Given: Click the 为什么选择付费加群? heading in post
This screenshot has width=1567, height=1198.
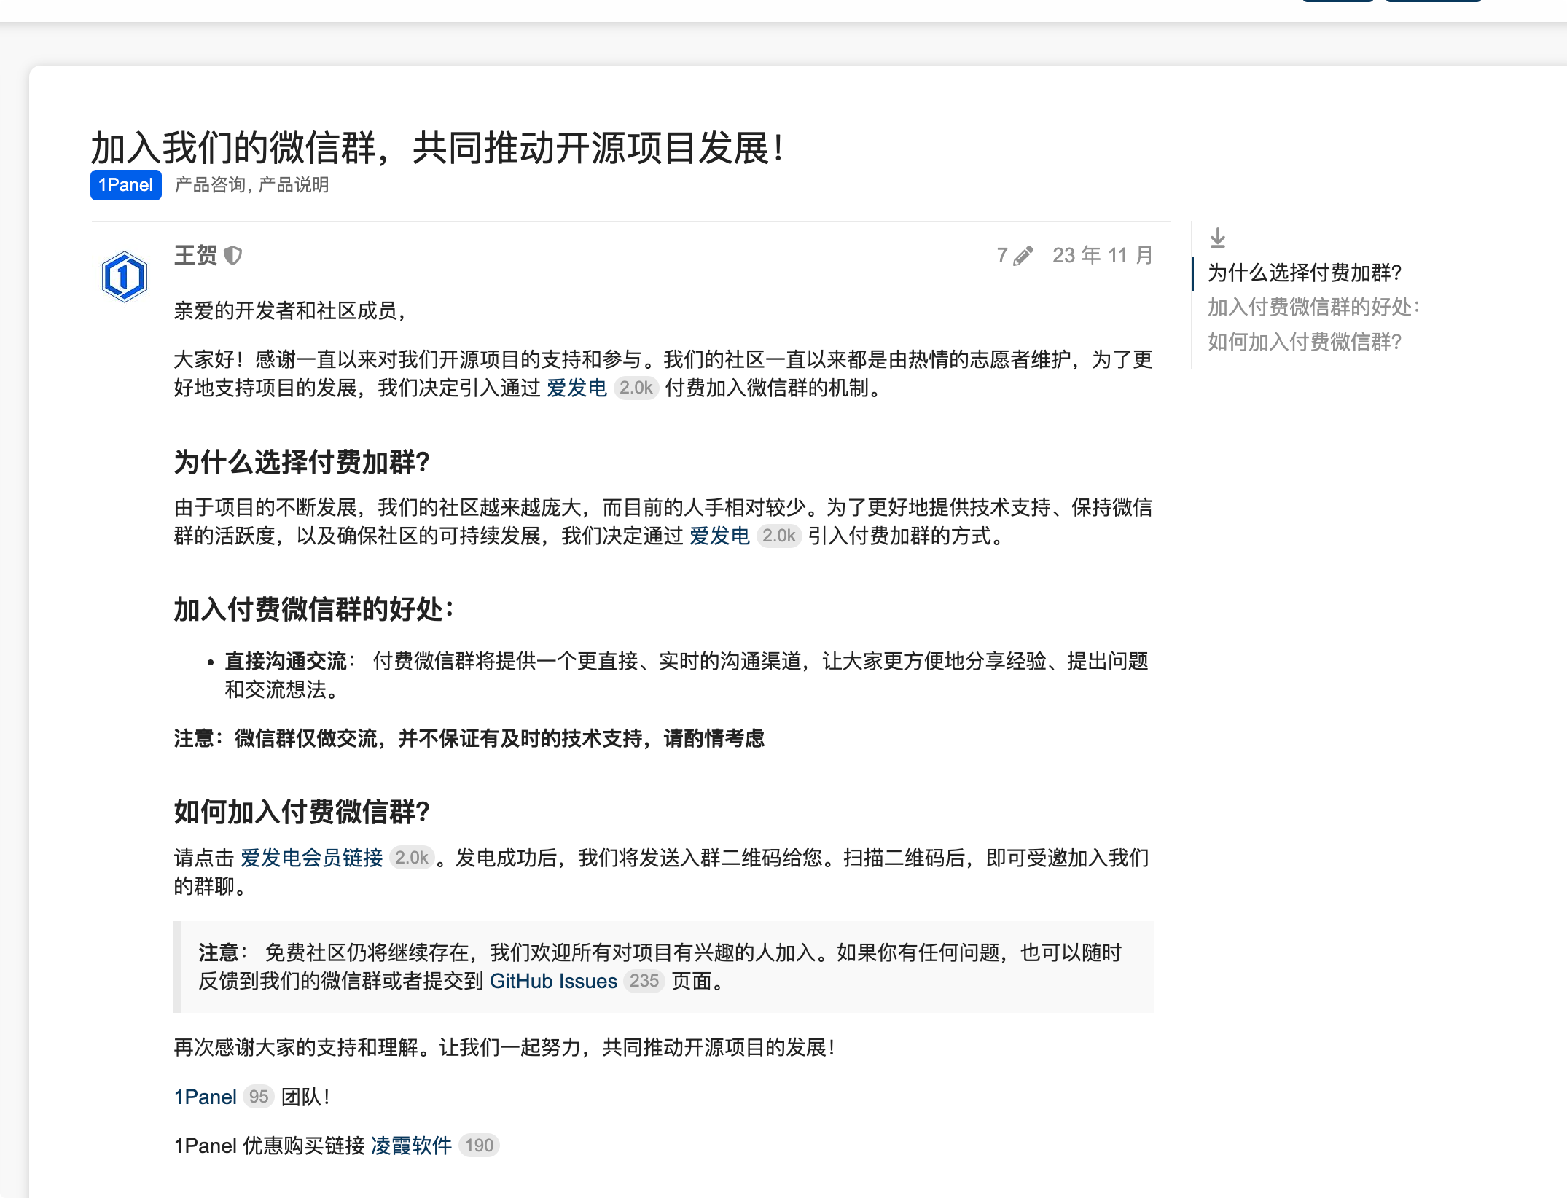Looking at the screenshot, I should (x=302, y=463).
